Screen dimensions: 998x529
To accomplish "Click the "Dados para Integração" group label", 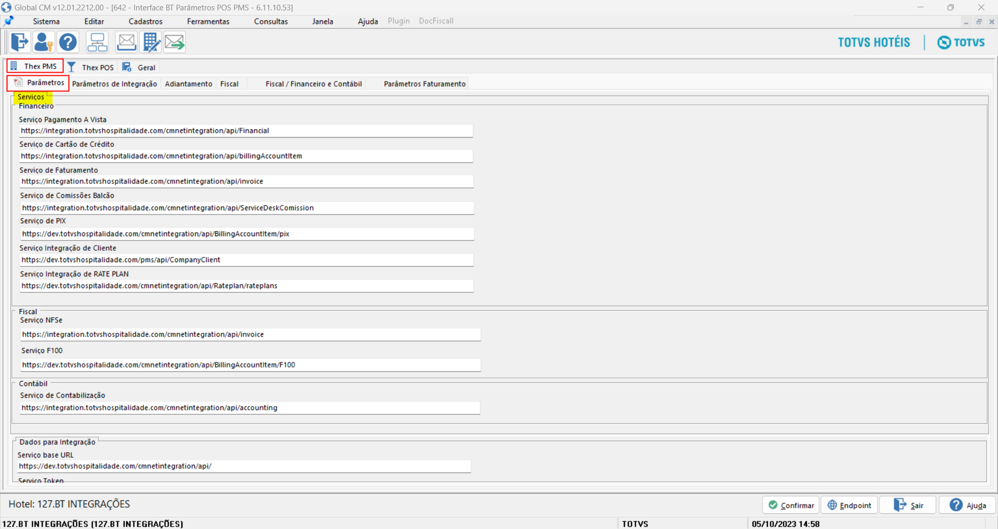I will pyautogui.click(x=58, y=442).
